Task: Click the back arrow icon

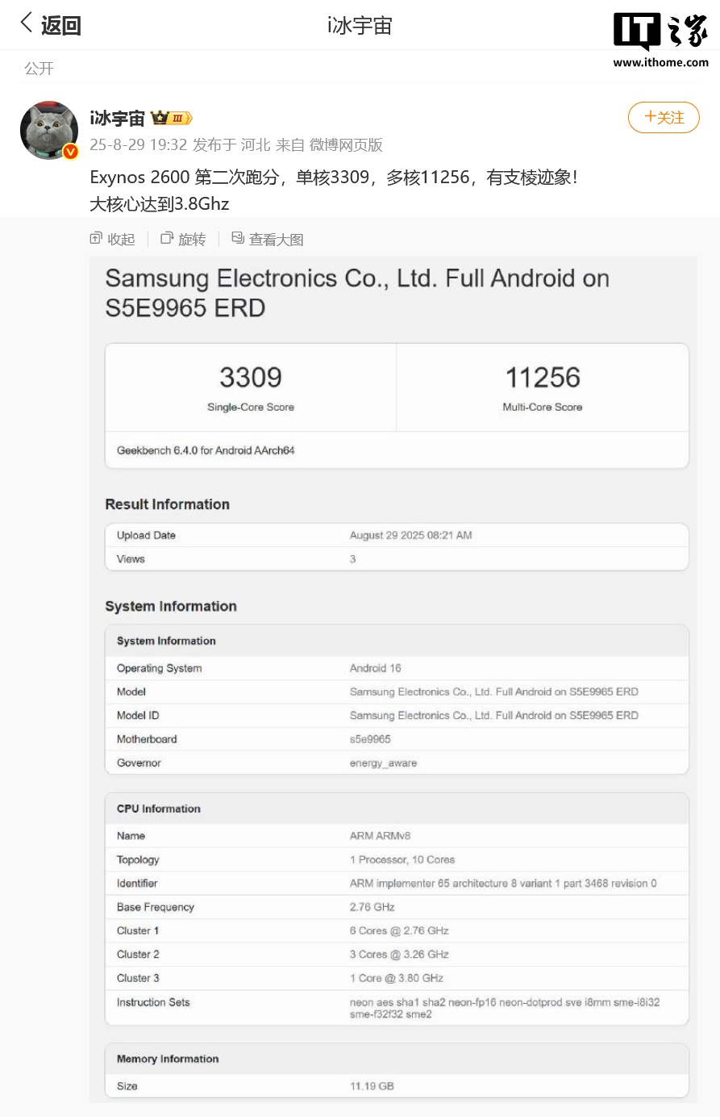Action: click(x=27, y=23)
